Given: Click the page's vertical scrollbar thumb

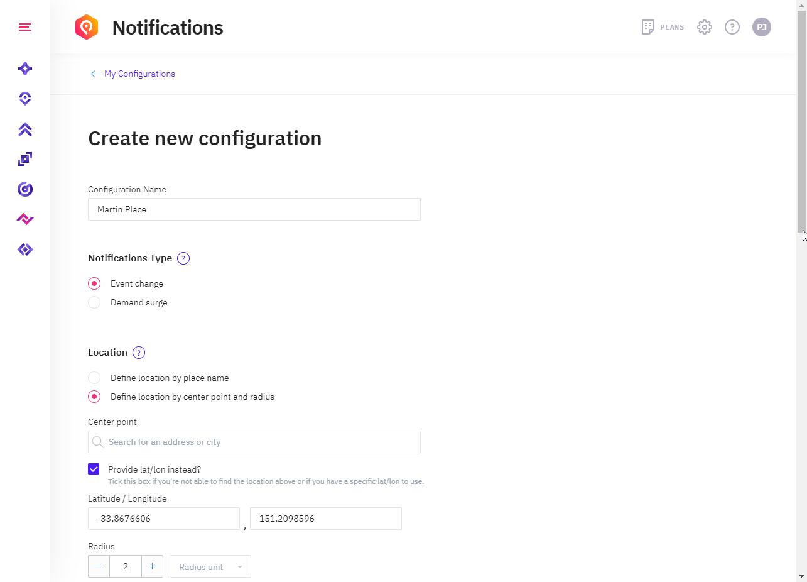Looking at the screenshot, I should click(x=801, y=119).
